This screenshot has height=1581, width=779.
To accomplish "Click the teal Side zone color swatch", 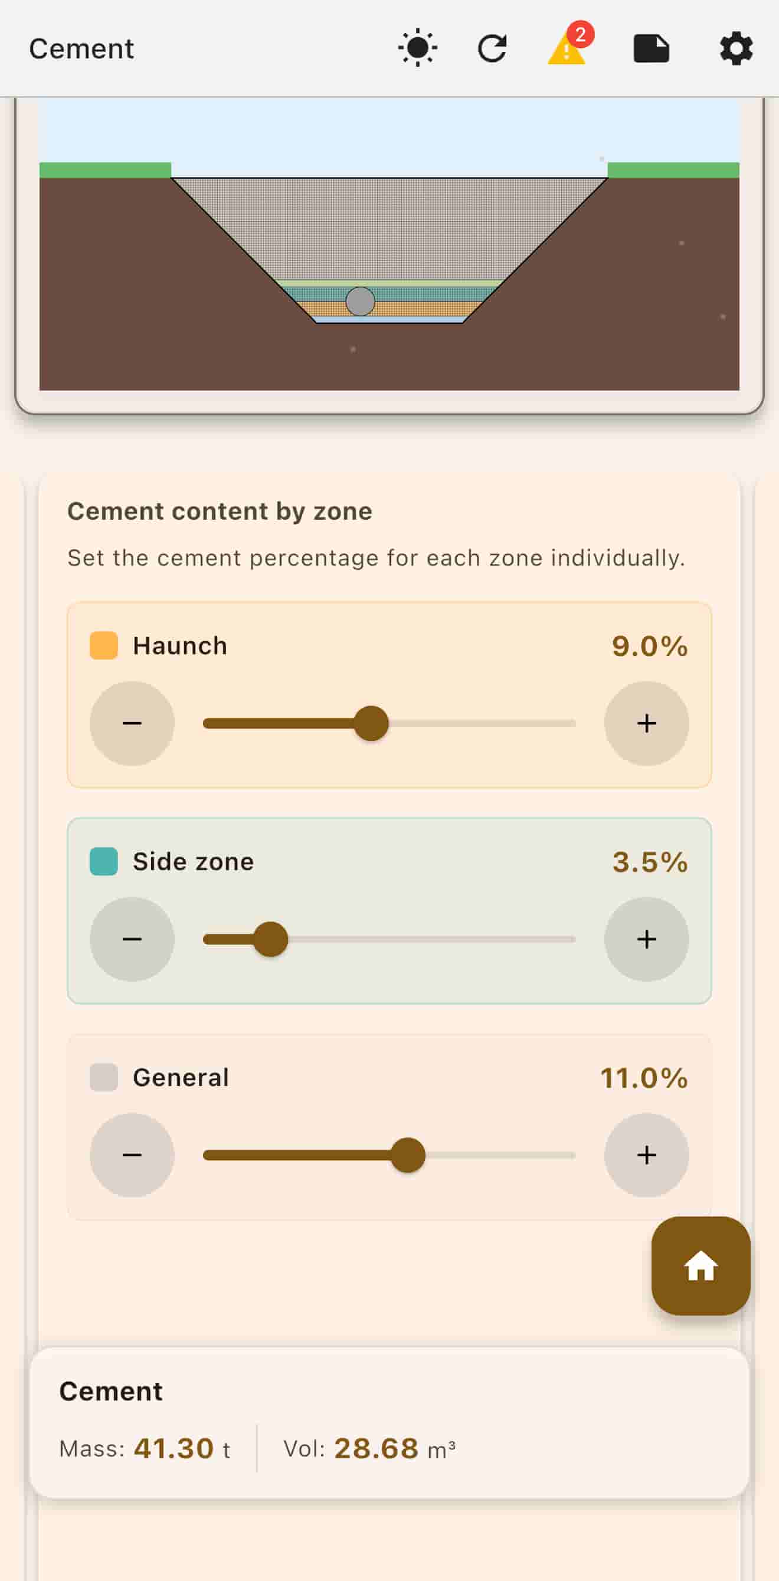I will [103, 861].
